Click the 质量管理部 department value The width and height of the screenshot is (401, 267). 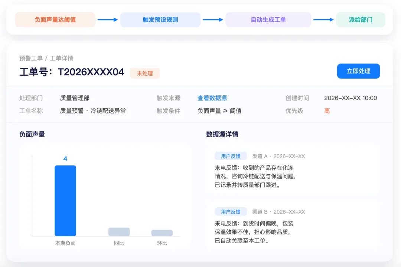tap(75, 98)
